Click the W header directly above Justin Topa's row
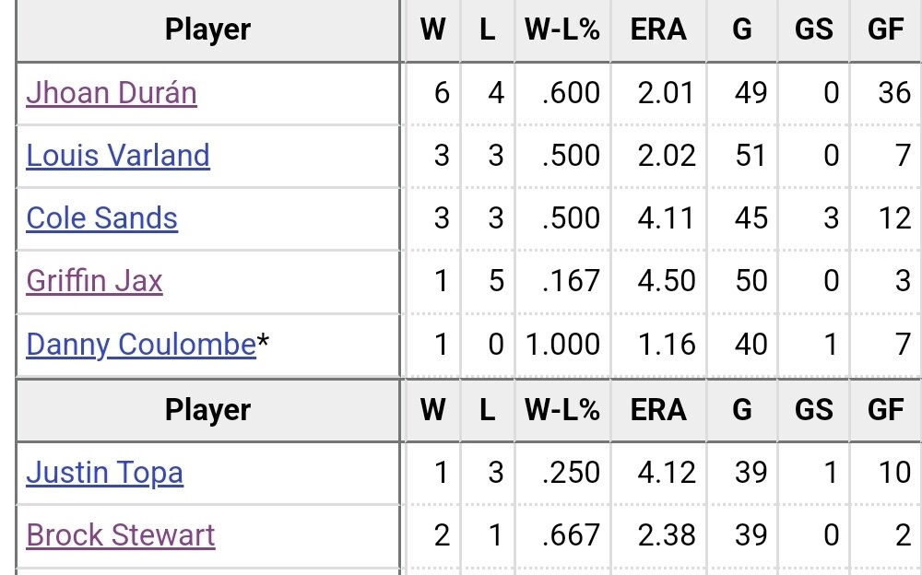This screenshot has width=922, height=575. pyautogui.click(x=432, y=409)
